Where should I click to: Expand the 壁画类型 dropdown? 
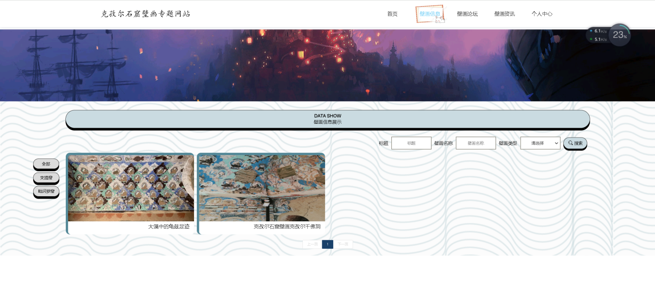coord(540,143)
